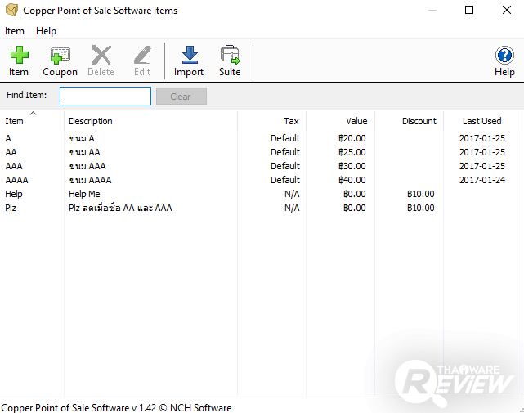This screenshot has height=413, width=524.
Task: Select the Help coupon row
Action: pos(261,194)
